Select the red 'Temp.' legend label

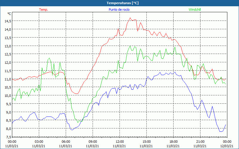pos(44,10)
